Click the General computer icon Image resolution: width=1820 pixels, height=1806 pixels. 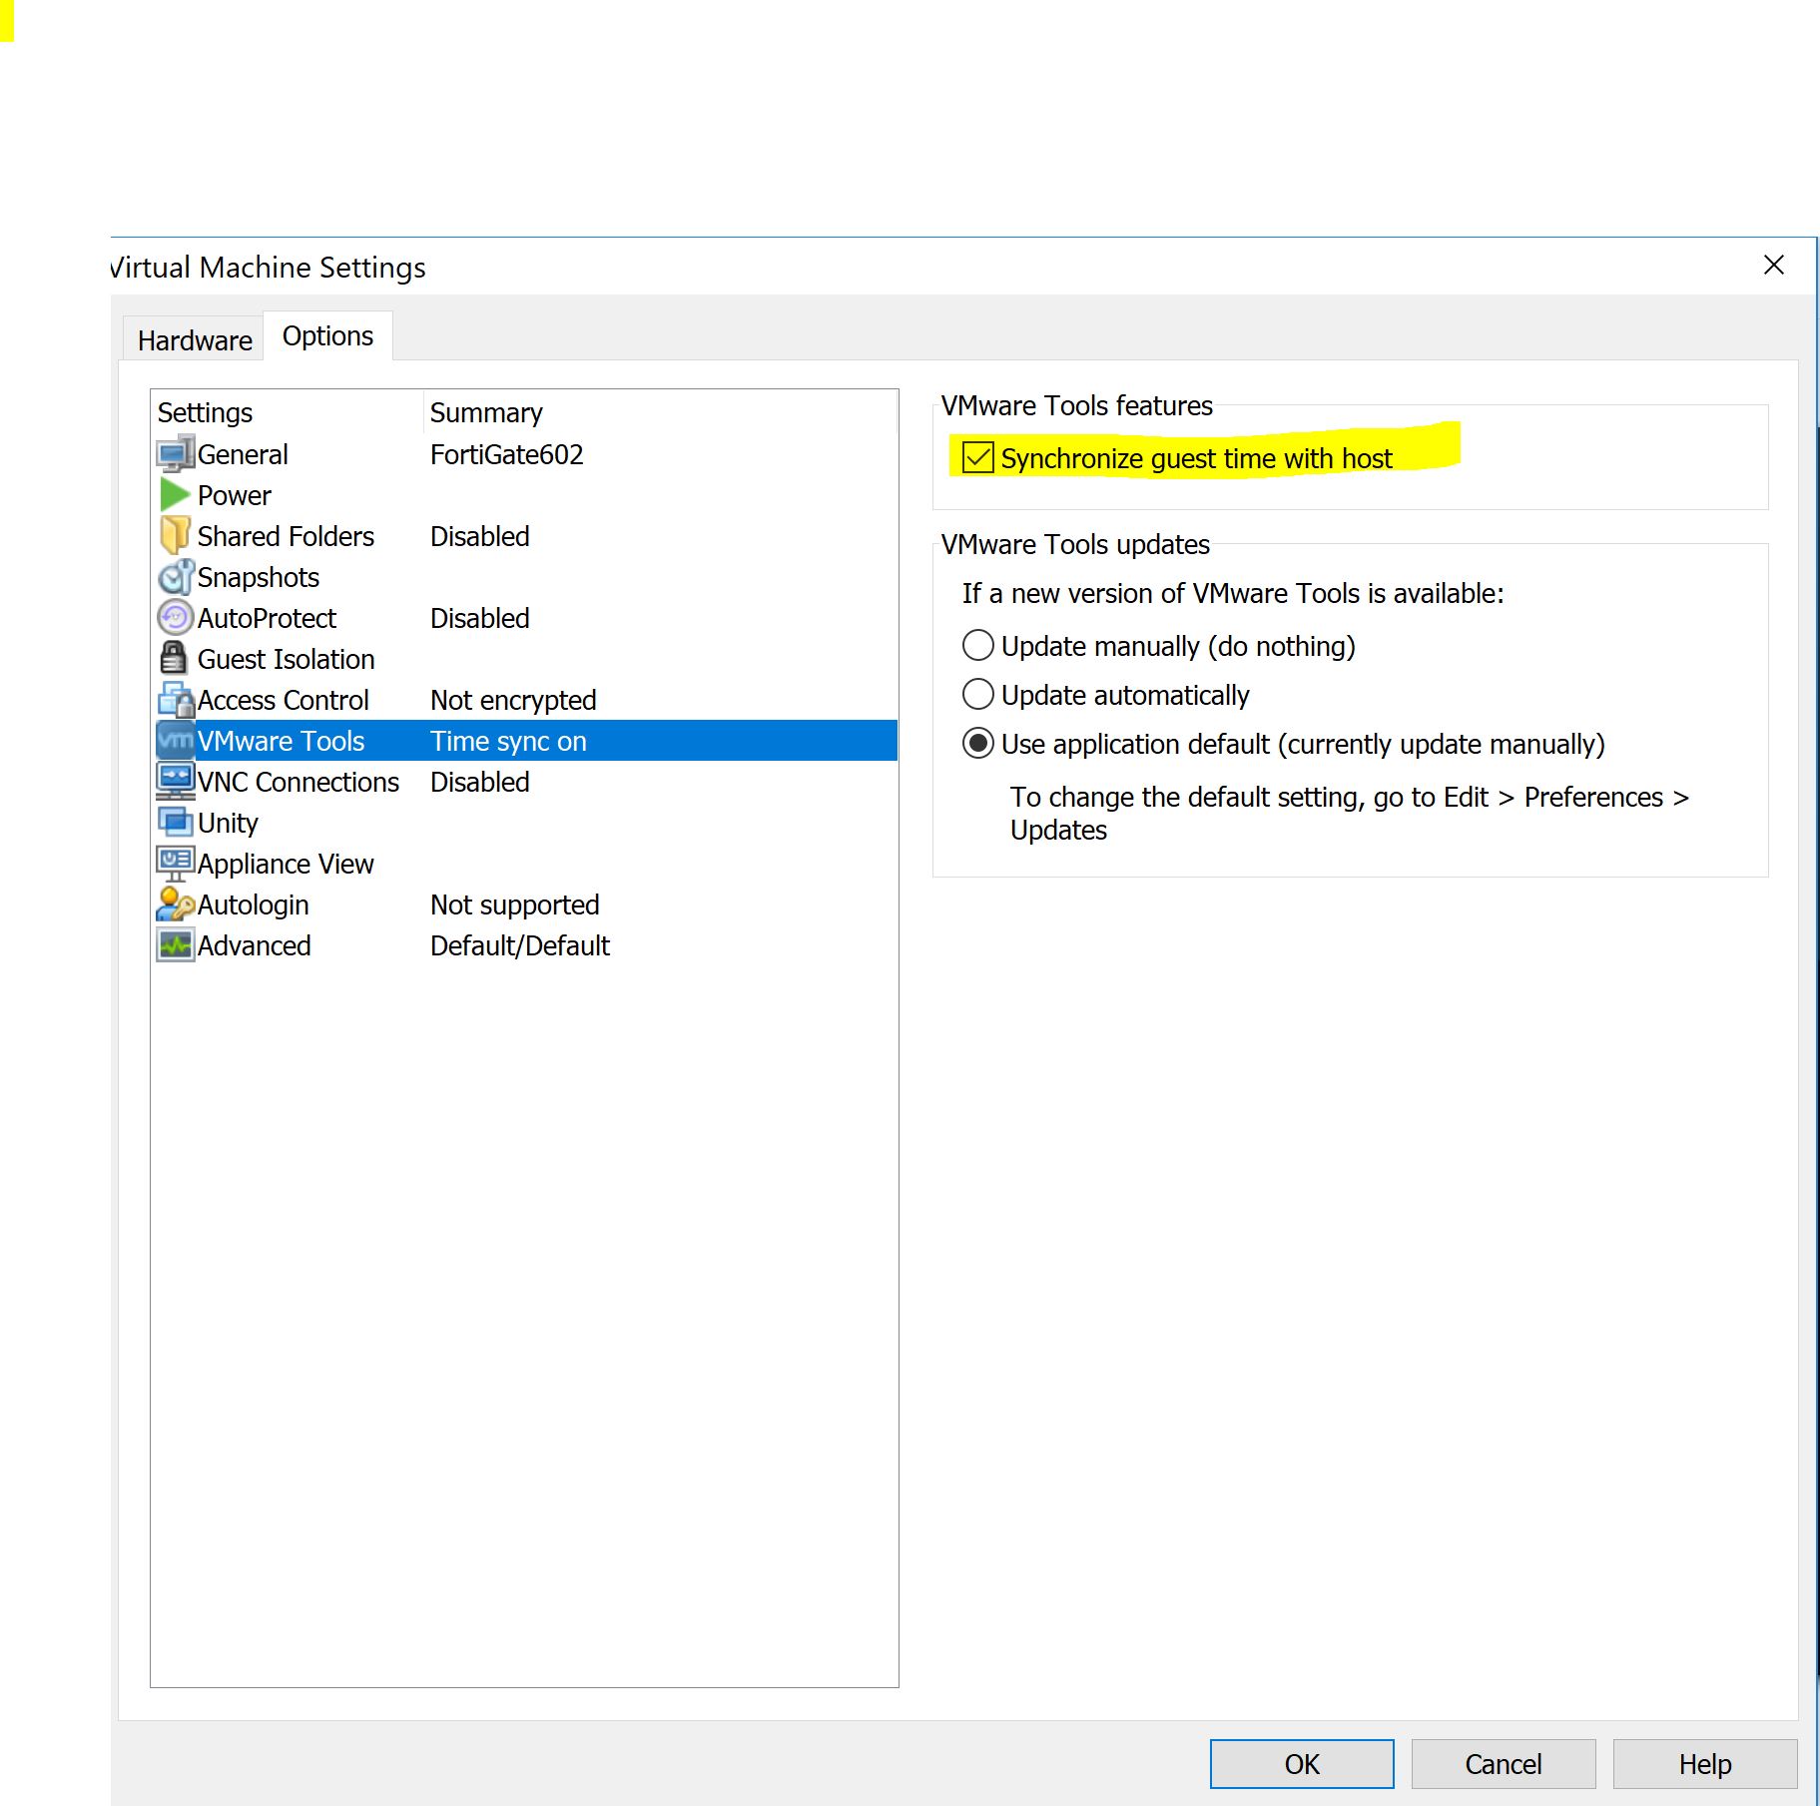coord(176,454)
